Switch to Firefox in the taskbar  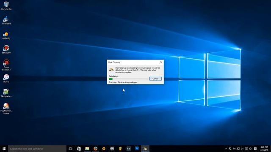[x=95, y=149]
